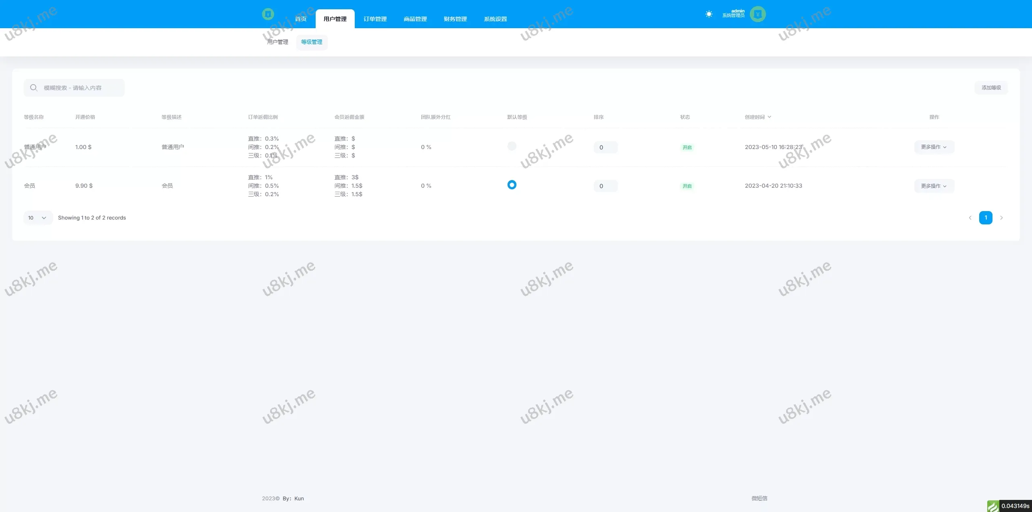This screenshot has height=512, width=1032.
Task: Expand 更多操作 dropdown for 会员
Action: pyautogui.click(x=934, y=186)
